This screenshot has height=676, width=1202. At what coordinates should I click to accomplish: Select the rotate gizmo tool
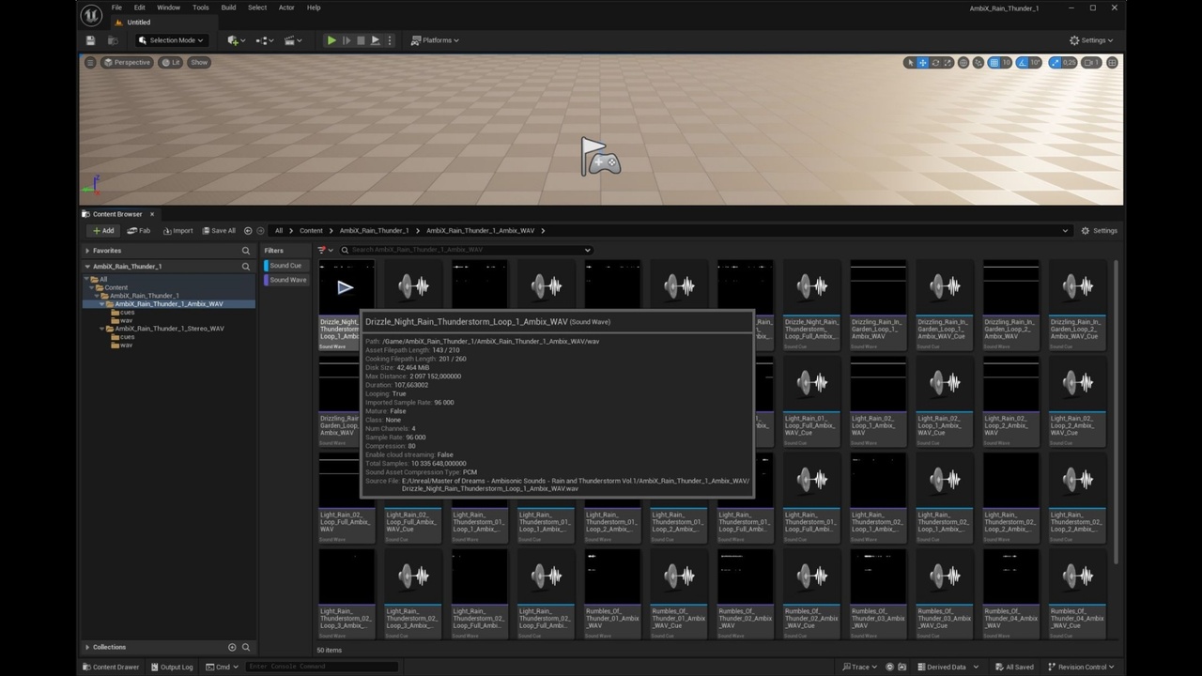(x=935, y=63)
